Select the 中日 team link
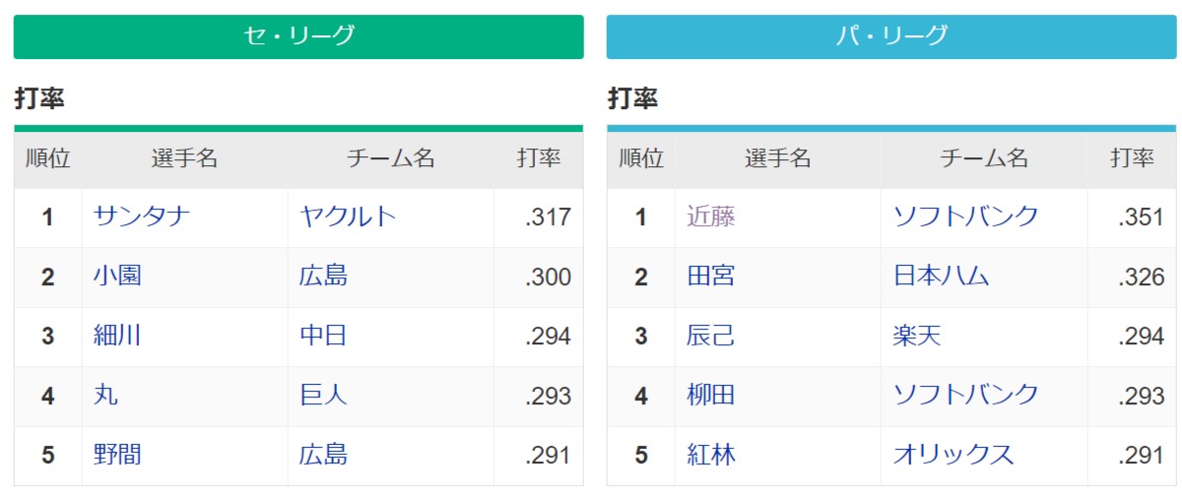1182x494 pixels. pyautogui.click(x=323, y=336)
